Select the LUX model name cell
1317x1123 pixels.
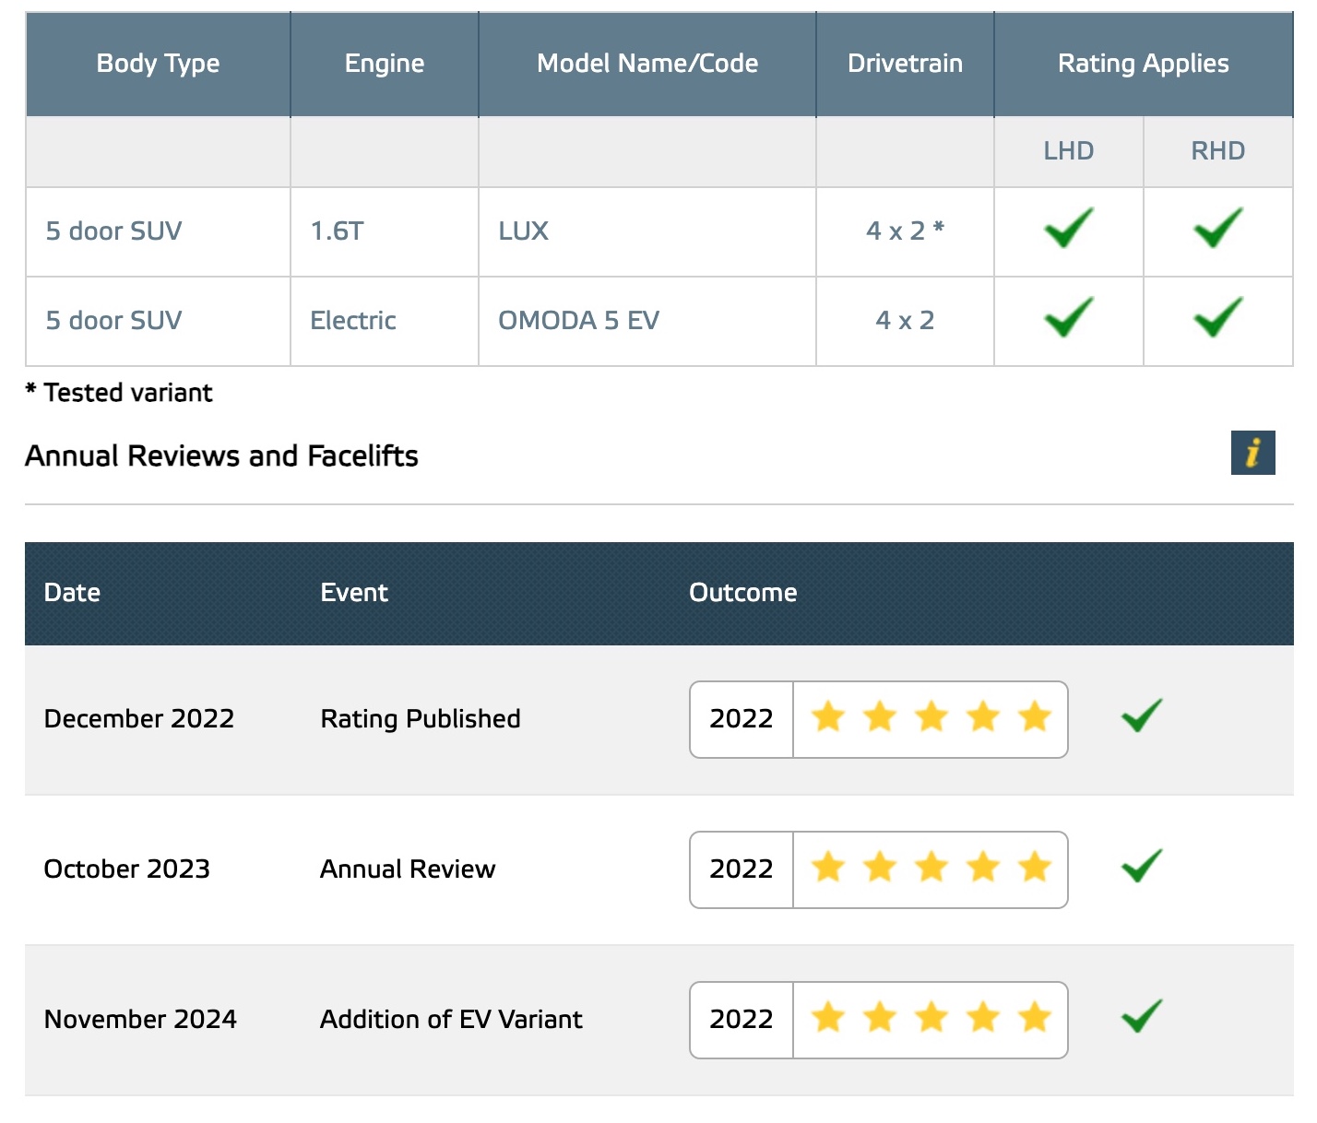coord(647,231)
